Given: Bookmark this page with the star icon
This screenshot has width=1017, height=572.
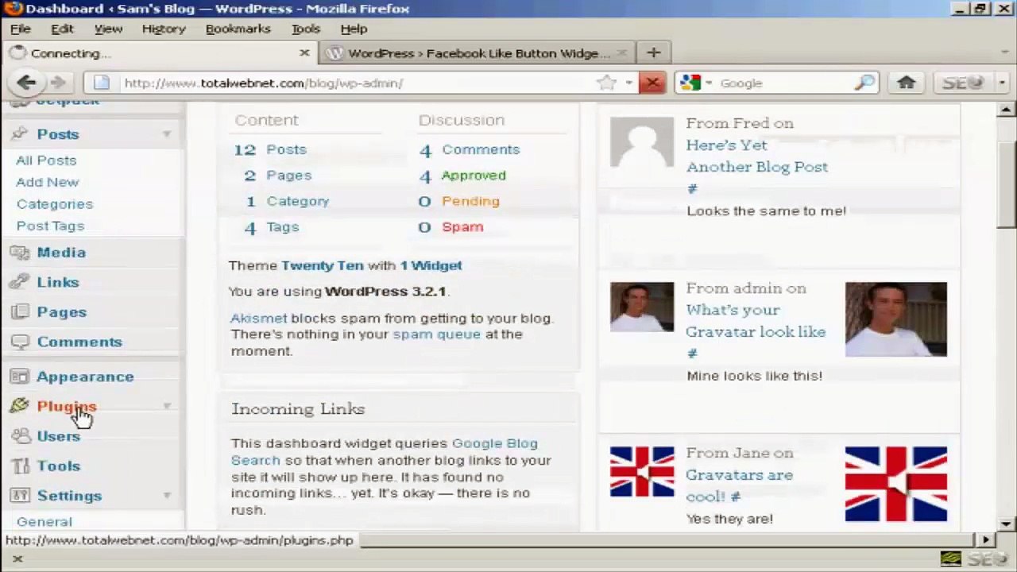Looking at the screenshot, I should [x=606, y=83].
